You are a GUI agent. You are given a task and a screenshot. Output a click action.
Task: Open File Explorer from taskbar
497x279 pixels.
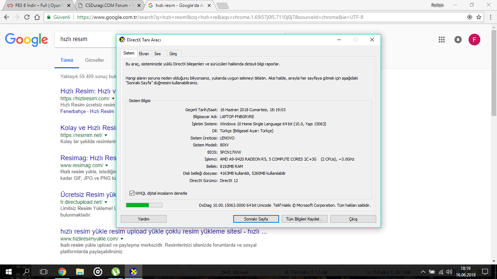click(80, 271)
